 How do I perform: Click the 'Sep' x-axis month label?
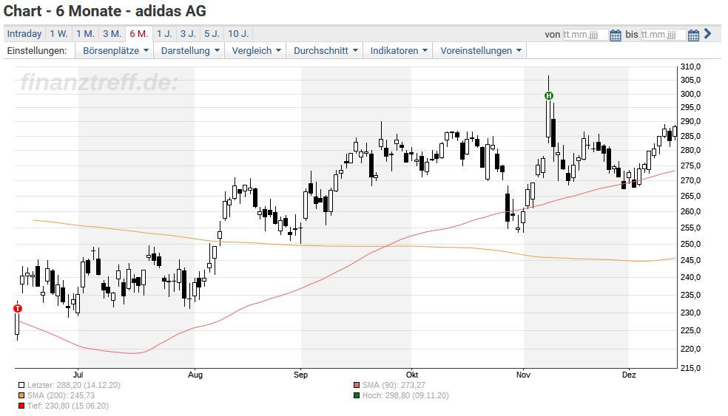point(300,375)
